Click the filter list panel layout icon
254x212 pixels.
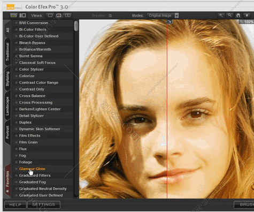13,16
